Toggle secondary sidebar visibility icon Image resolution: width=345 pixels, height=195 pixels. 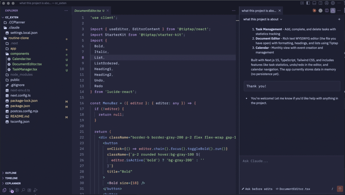click(320, 3)
